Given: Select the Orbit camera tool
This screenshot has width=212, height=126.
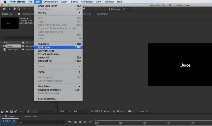Looking at the screenshot, I should coord(24,9).
